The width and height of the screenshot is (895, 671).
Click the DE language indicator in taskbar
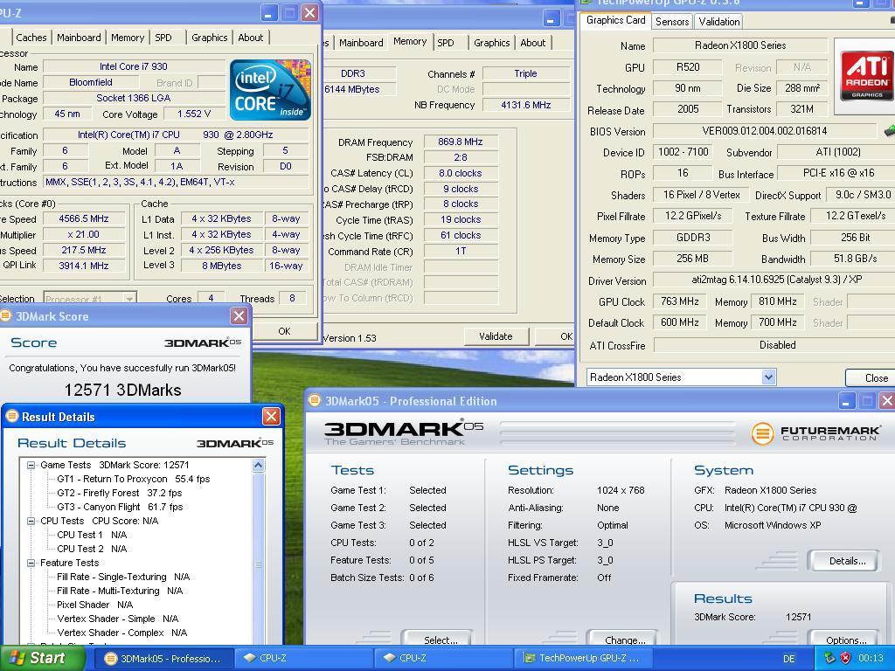[789, 659]
